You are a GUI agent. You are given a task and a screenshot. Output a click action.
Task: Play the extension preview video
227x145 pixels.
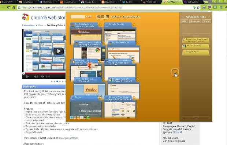point(59,51)
